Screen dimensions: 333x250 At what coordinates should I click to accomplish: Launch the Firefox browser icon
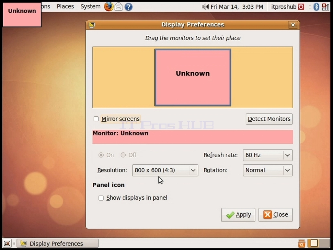(109, 6)
